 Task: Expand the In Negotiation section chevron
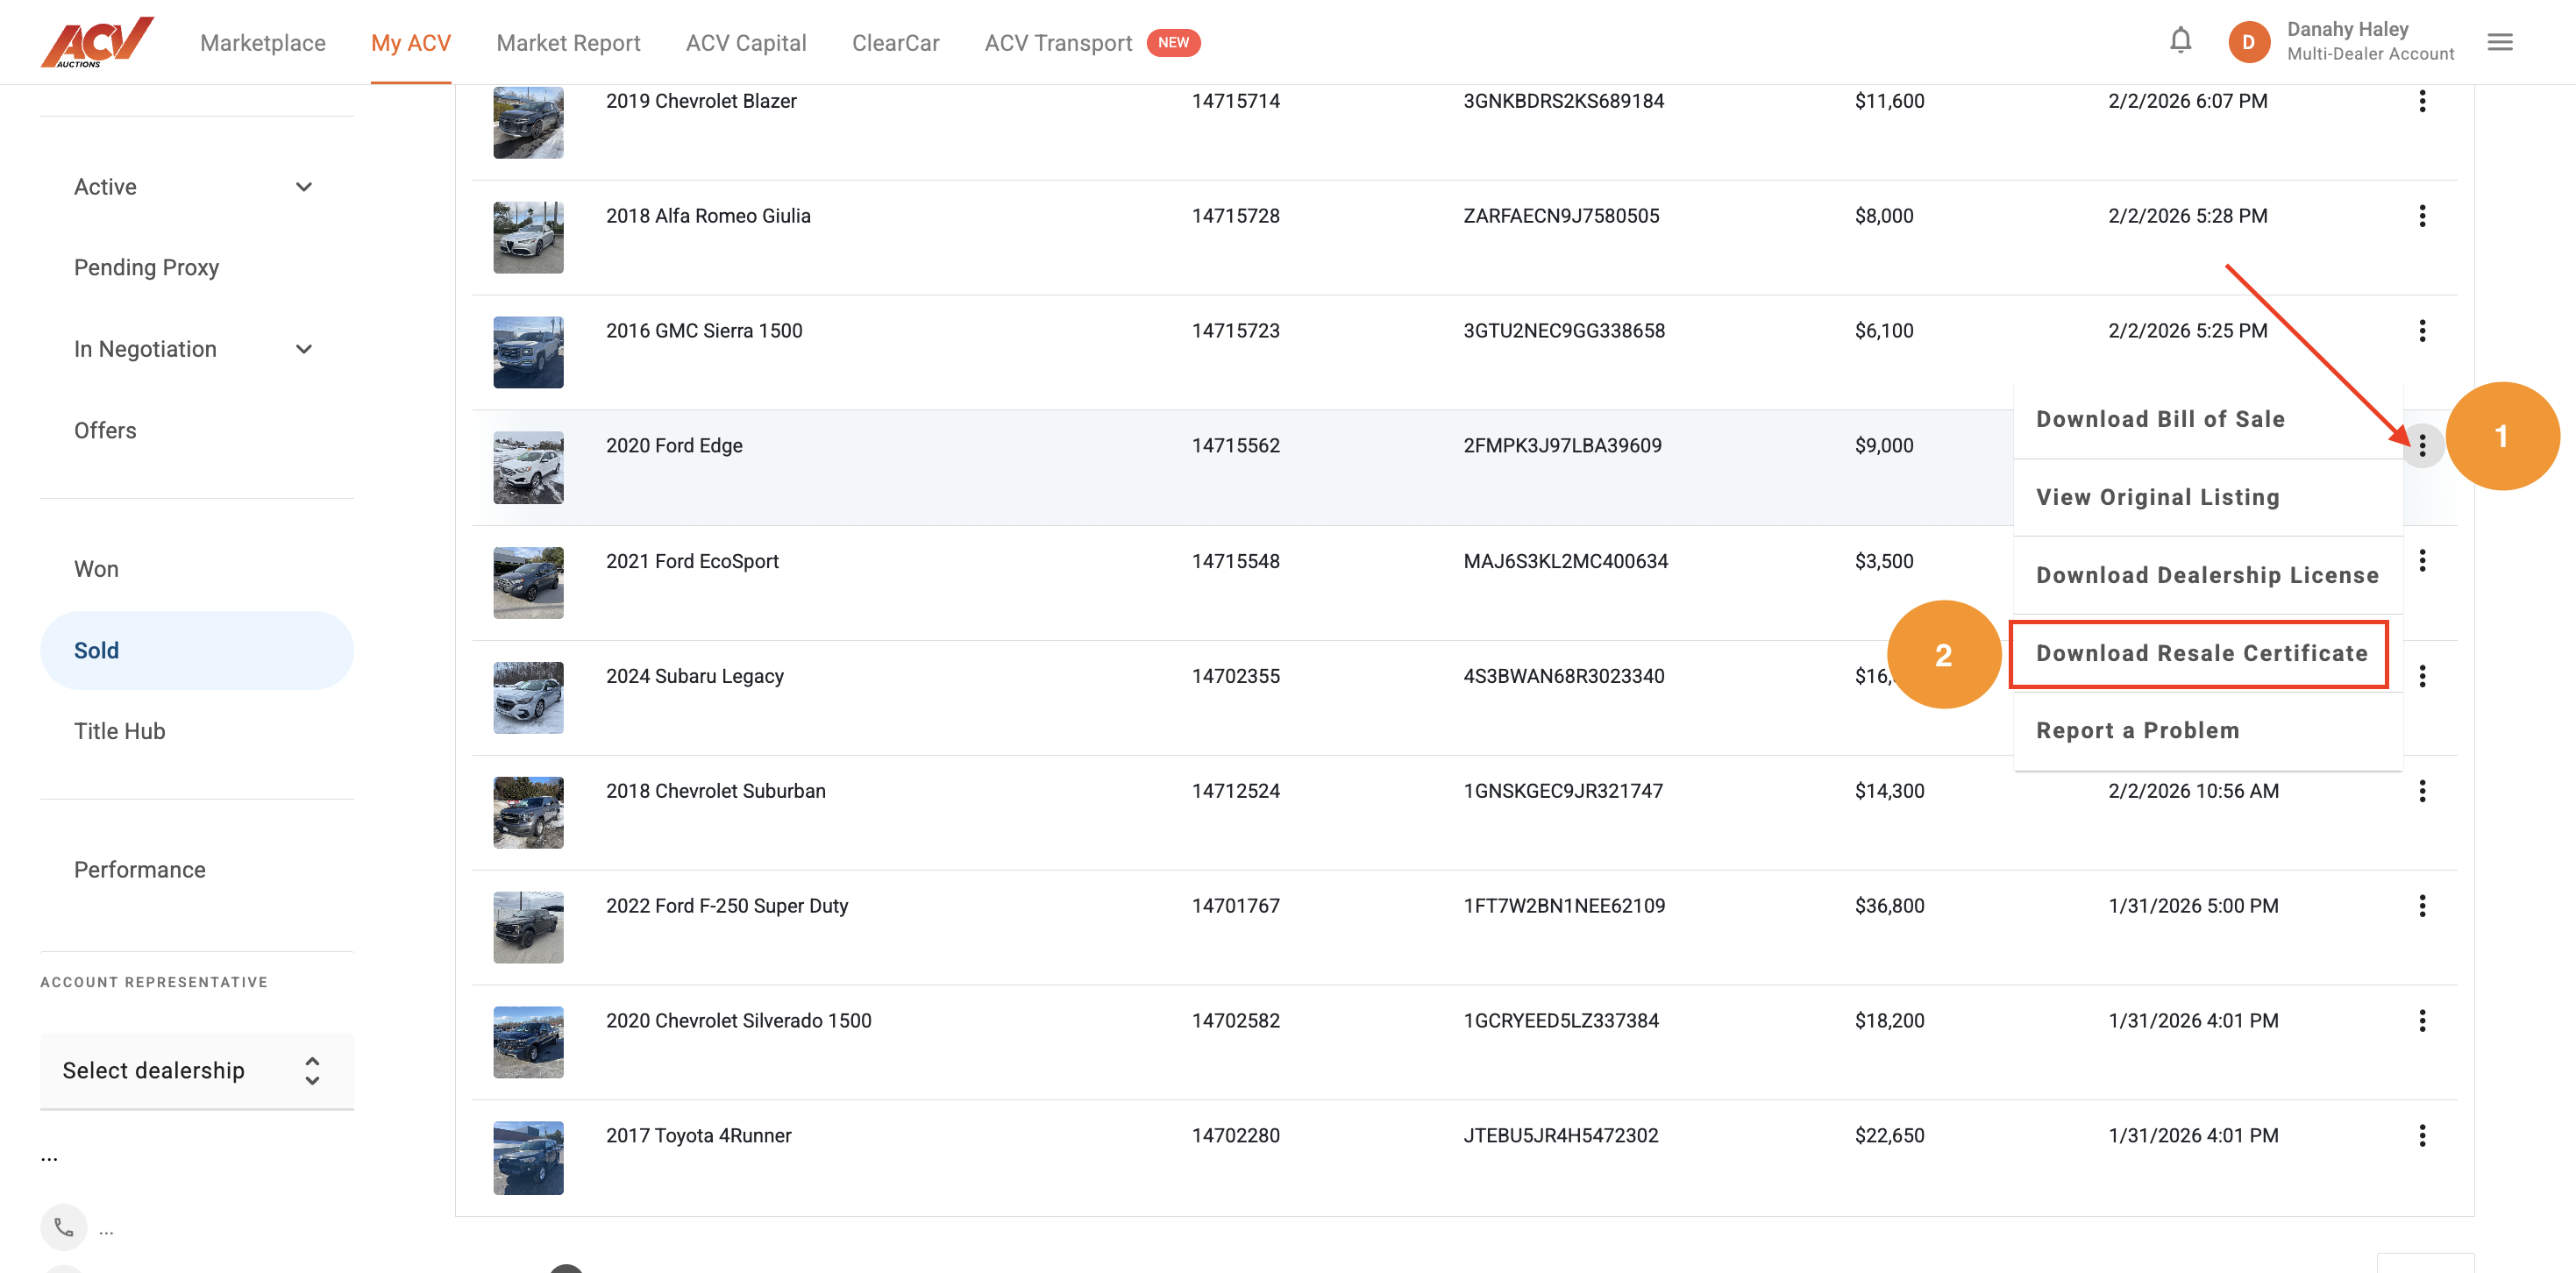(x=304, y=349)
